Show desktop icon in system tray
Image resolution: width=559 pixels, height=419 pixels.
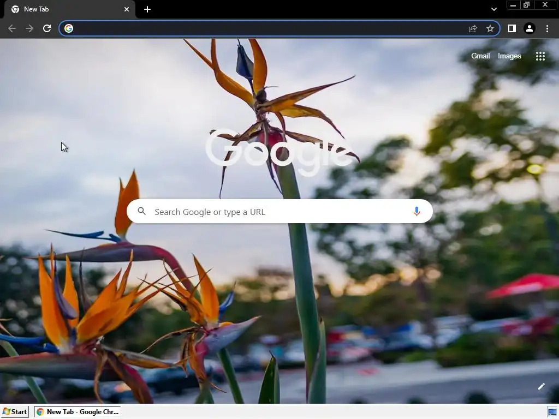pos(552,412)
